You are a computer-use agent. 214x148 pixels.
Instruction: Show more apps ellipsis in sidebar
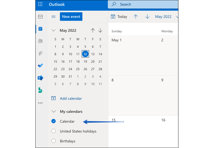pyautogui.click(x=40, y=103)
